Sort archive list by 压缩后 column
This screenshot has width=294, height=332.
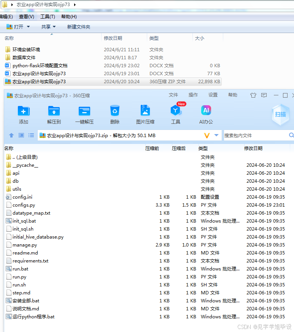pos(178,149)
